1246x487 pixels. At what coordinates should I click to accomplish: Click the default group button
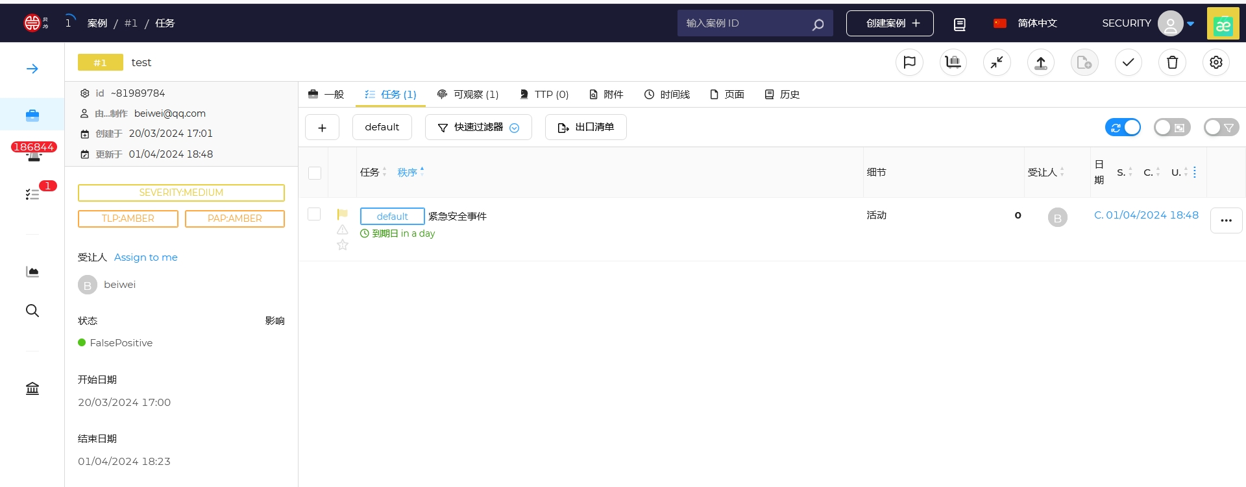(x=382, y=127)
